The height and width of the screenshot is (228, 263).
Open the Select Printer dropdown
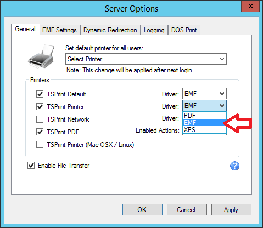click(x=146, y=59)
